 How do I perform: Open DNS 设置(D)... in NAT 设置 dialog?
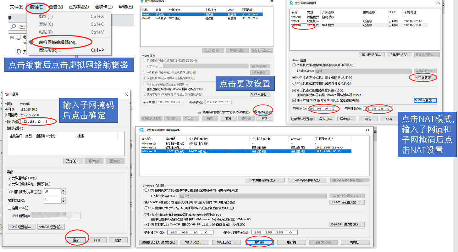point(22,227)
